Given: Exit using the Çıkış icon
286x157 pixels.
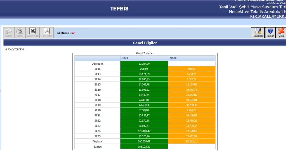Looking at the screenshot, I should (x=281, y=32).
